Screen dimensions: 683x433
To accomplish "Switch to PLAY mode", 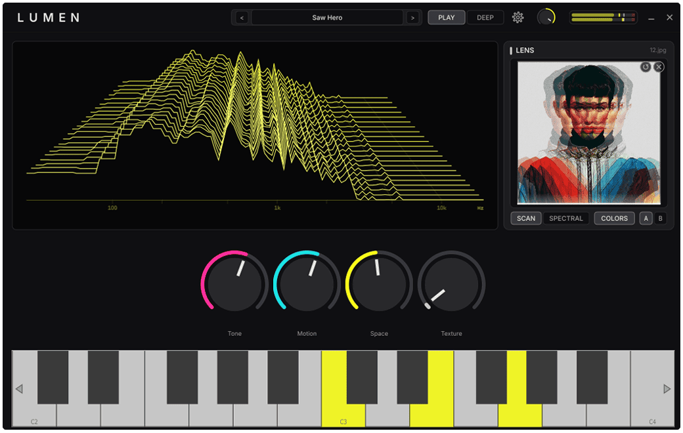I will pyautogui.click(x=446, y=18).
